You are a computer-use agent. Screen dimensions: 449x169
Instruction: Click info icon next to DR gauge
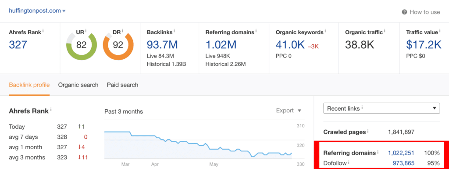122,31
